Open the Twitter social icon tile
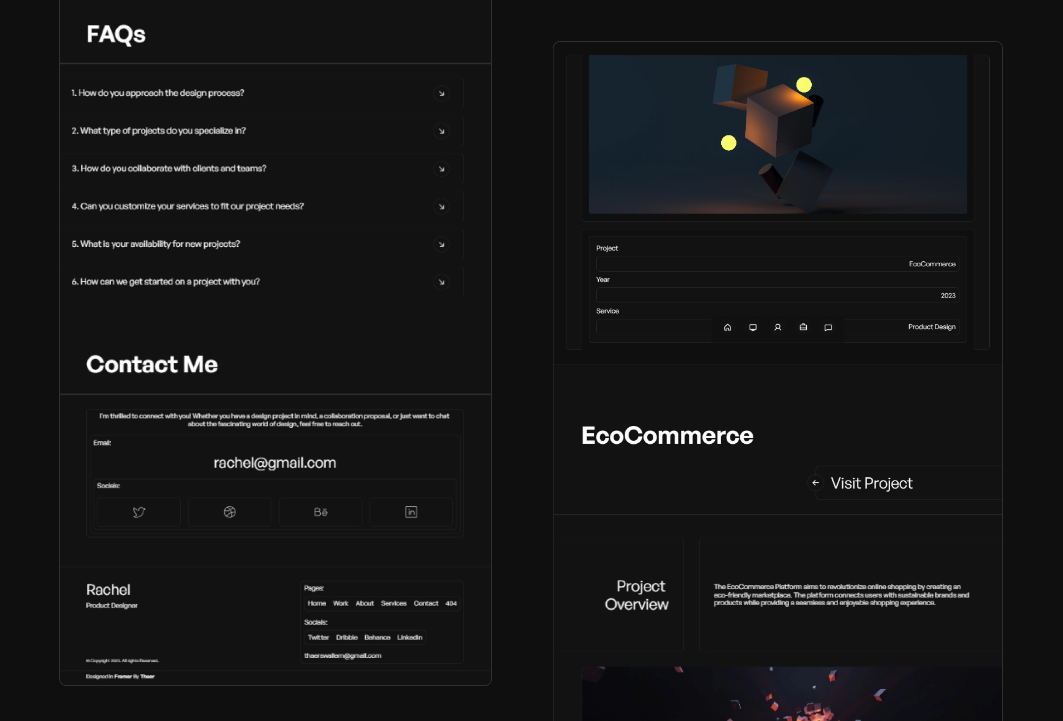 139,512
